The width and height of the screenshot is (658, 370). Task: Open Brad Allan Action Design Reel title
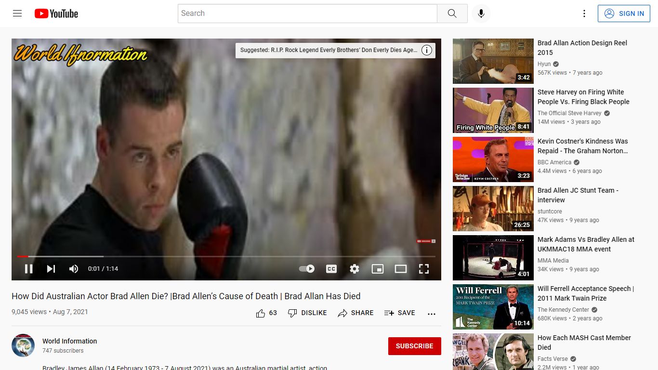point(582,48)
